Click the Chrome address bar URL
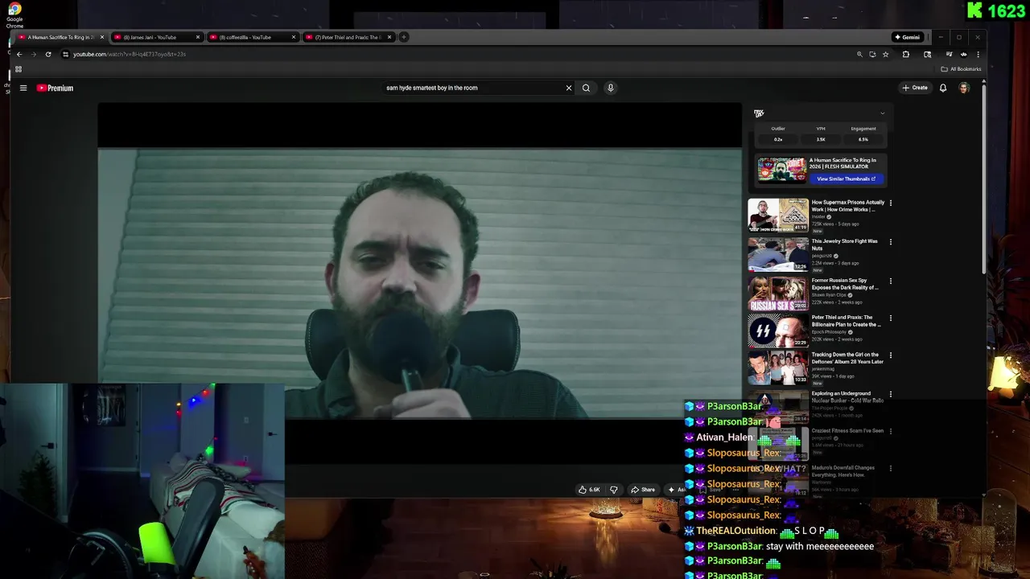This screenshot has width=1030, height=579. [x=129, y=54]
